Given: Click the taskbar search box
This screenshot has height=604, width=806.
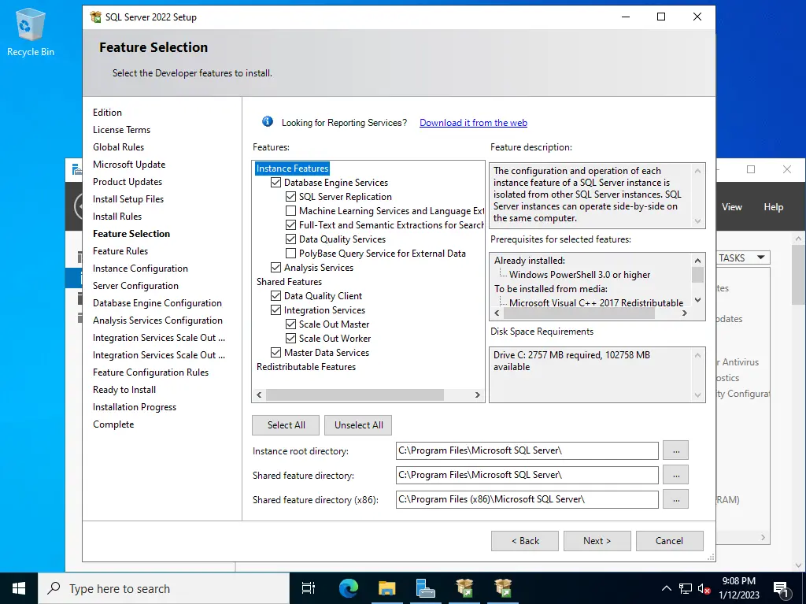Looking at the screenshot, I should [164, 588].
